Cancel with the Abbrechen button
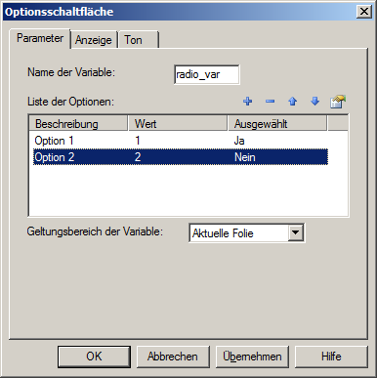 point(173,357)
